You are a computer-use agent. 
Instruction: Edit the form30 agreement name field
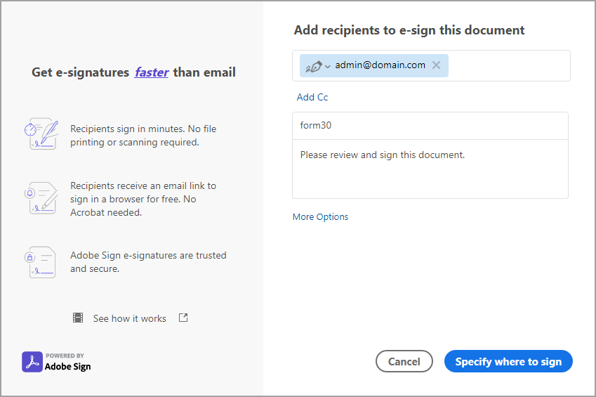tap(430, 126)
